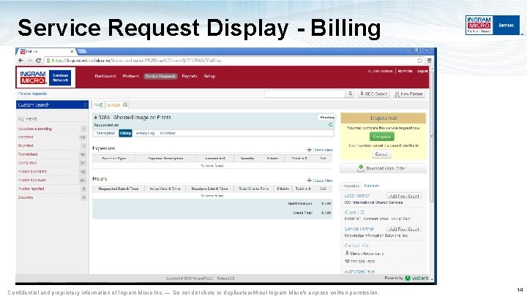527x296 pixels.
Task: Click the My Views heading
Action: click(x=27, y=119)
